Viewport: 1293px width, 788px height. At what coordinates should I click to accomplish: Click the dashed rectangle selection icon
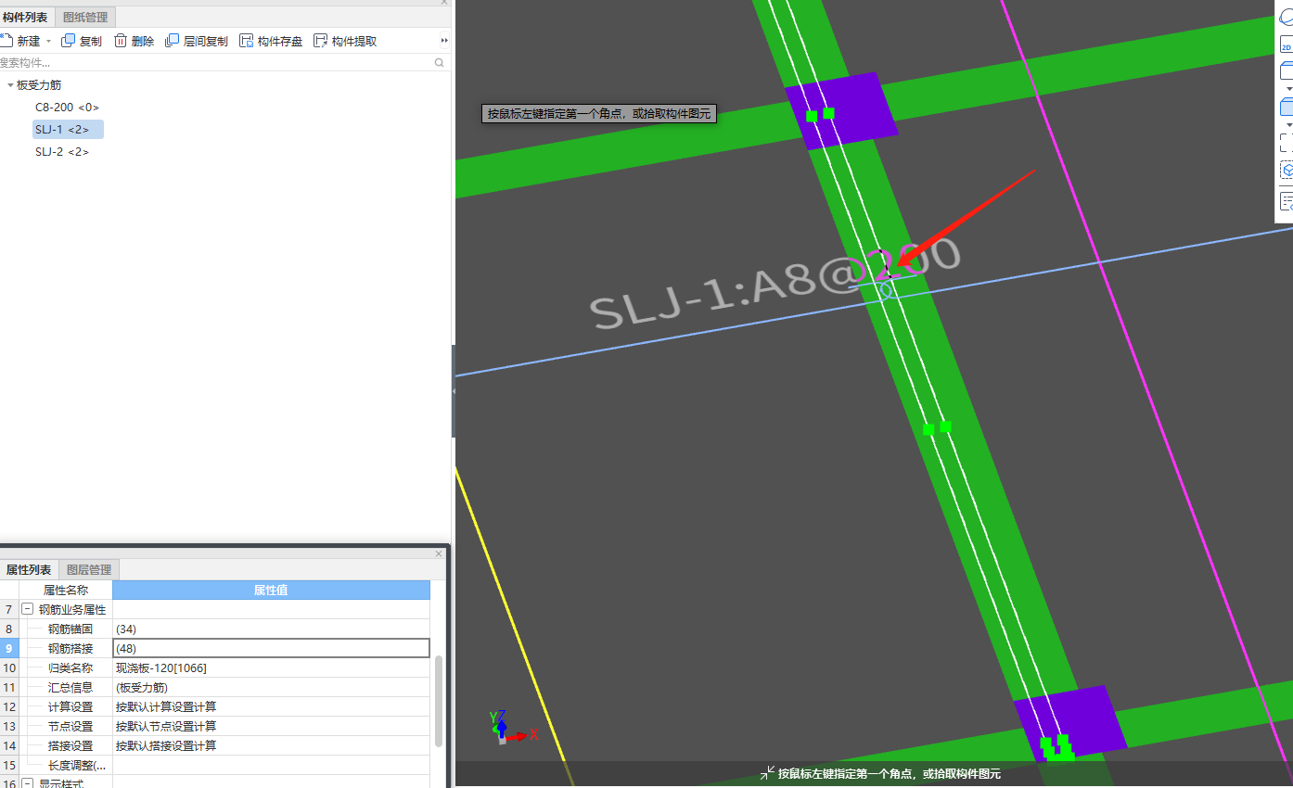coord(1287,143)
